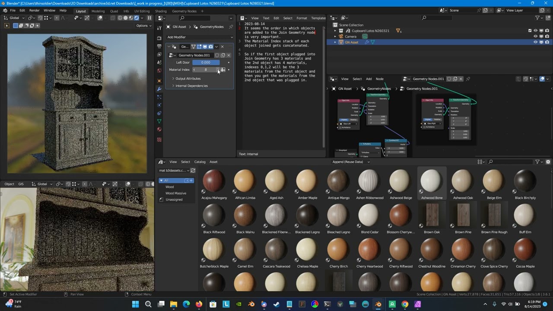
Task: Select the Unassigned catalog
Action: click(x=174, y=200)
